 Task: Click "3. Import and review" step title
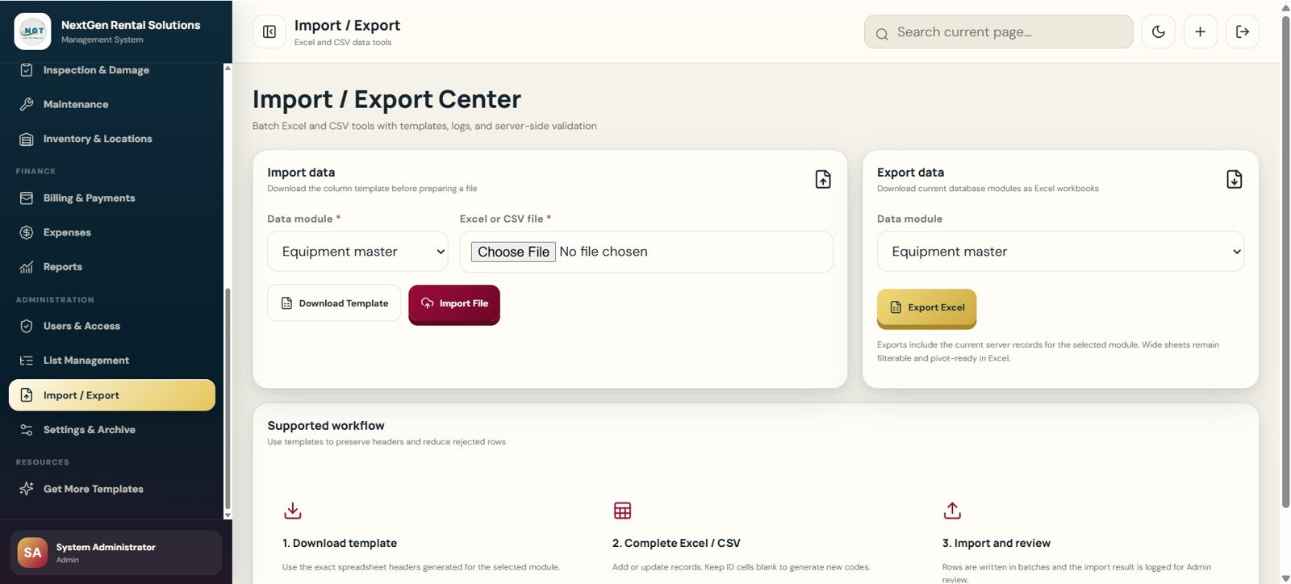pos(996,543)
